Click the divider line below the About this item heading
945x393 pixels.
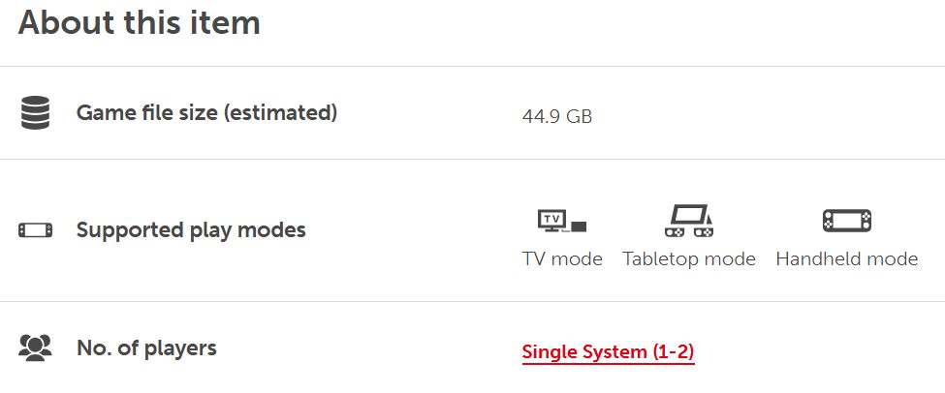[x=473, y=66]
